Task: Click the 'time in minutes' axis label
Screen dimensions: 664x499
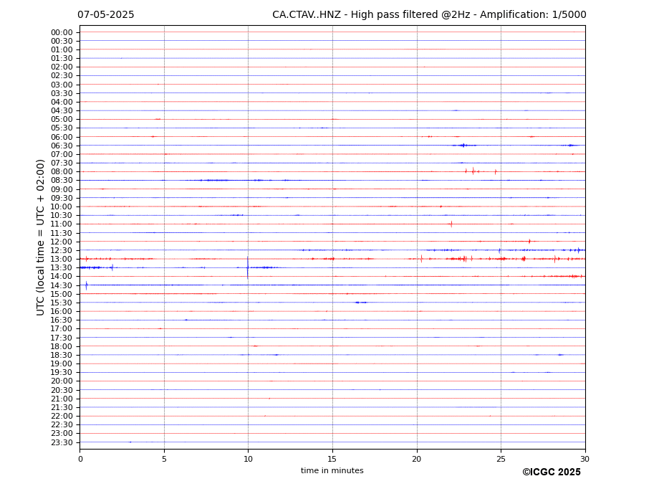Action: pos(332,470)
